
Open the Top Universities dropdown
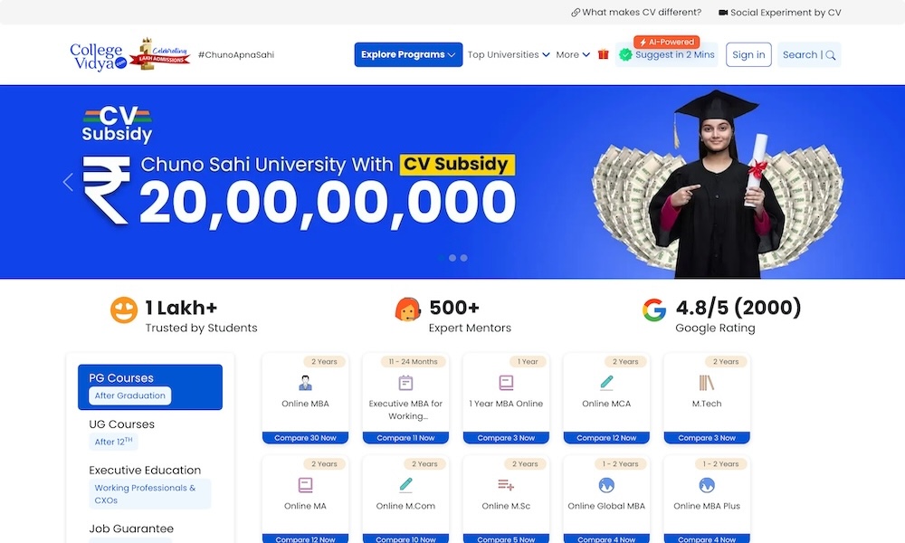coord(509,54)
